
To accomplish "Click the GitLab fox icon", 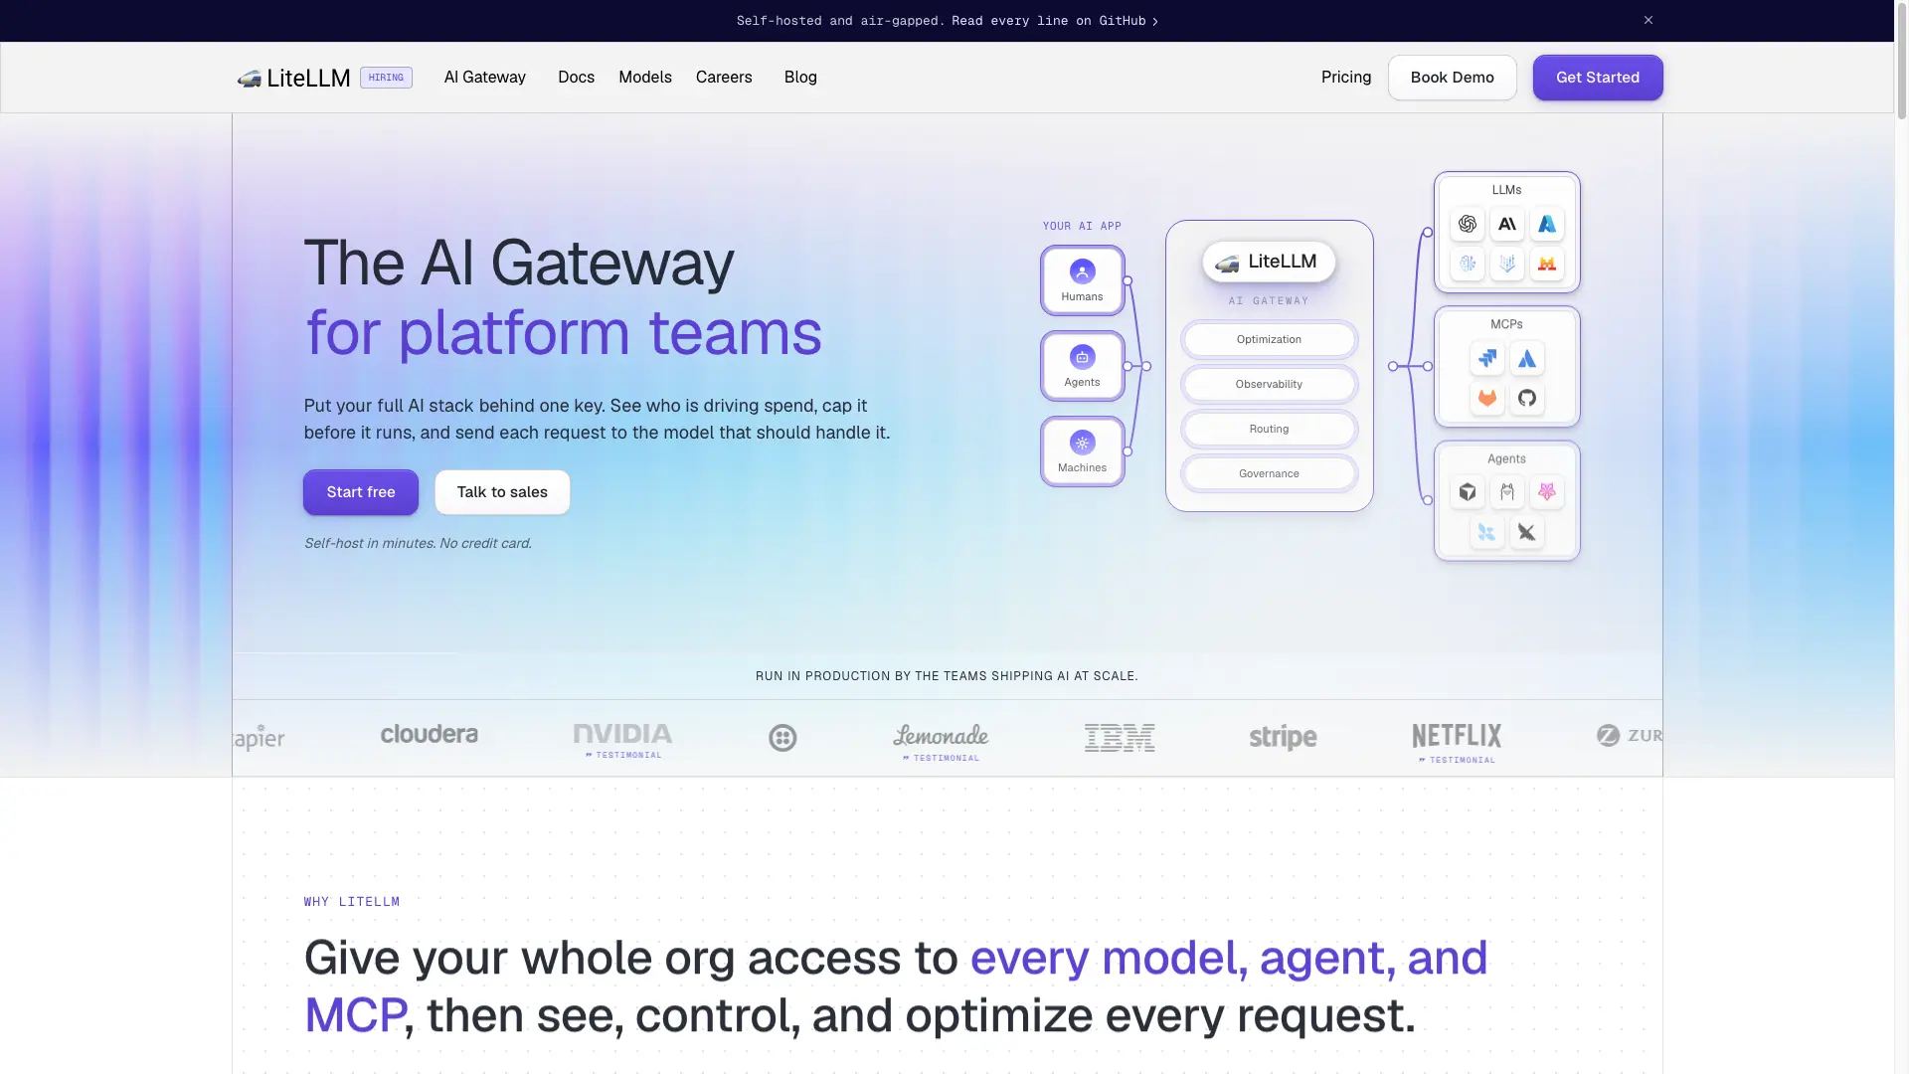I will pos(1487,398).
